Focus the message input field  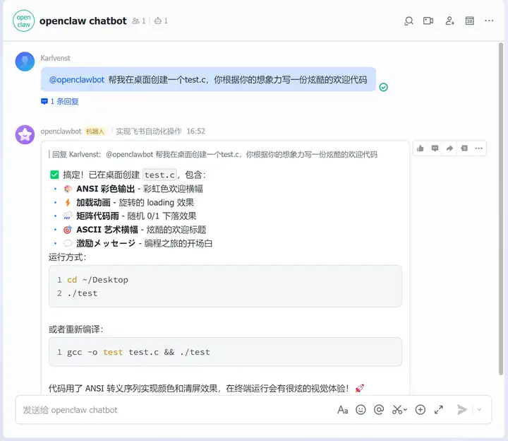[175, 410]
